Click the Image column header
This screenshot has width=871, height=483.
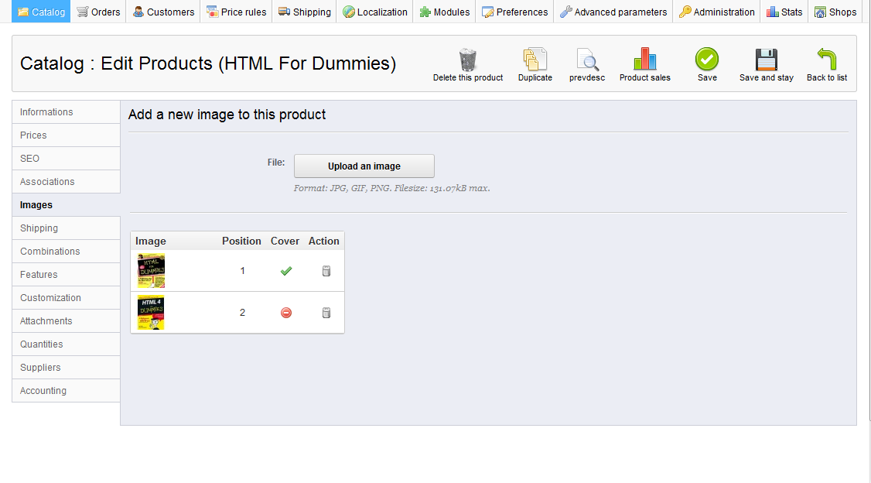click(151, 241)
